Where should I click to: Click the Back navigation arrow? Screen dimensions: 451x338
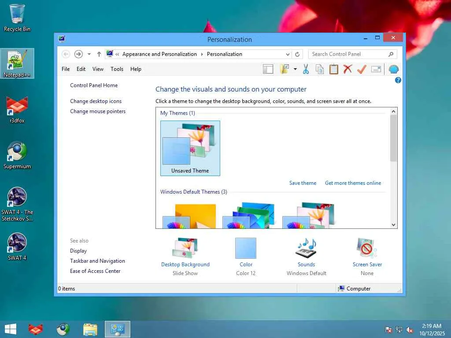[66, 54]
